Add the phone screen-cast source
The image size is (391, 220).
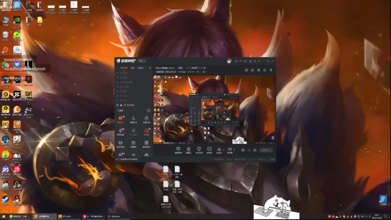[199, 150]
